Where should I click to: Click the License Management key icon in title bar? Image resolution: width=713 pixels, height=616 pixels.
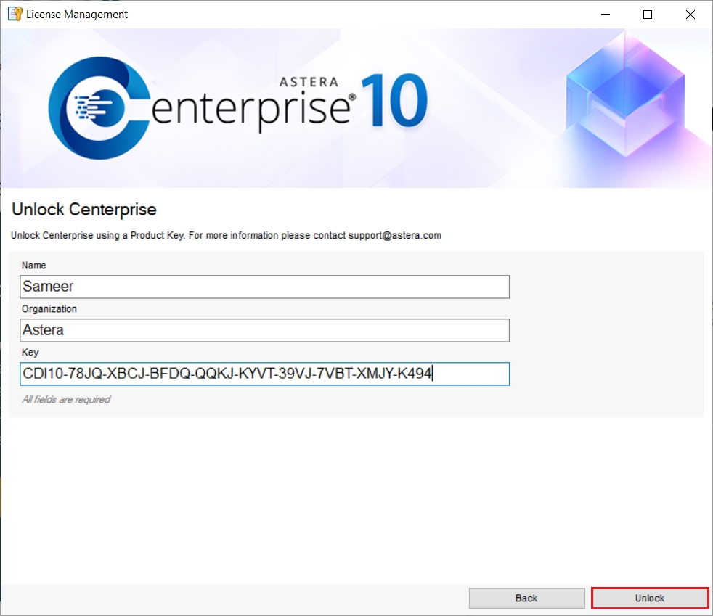pos(15,14)
